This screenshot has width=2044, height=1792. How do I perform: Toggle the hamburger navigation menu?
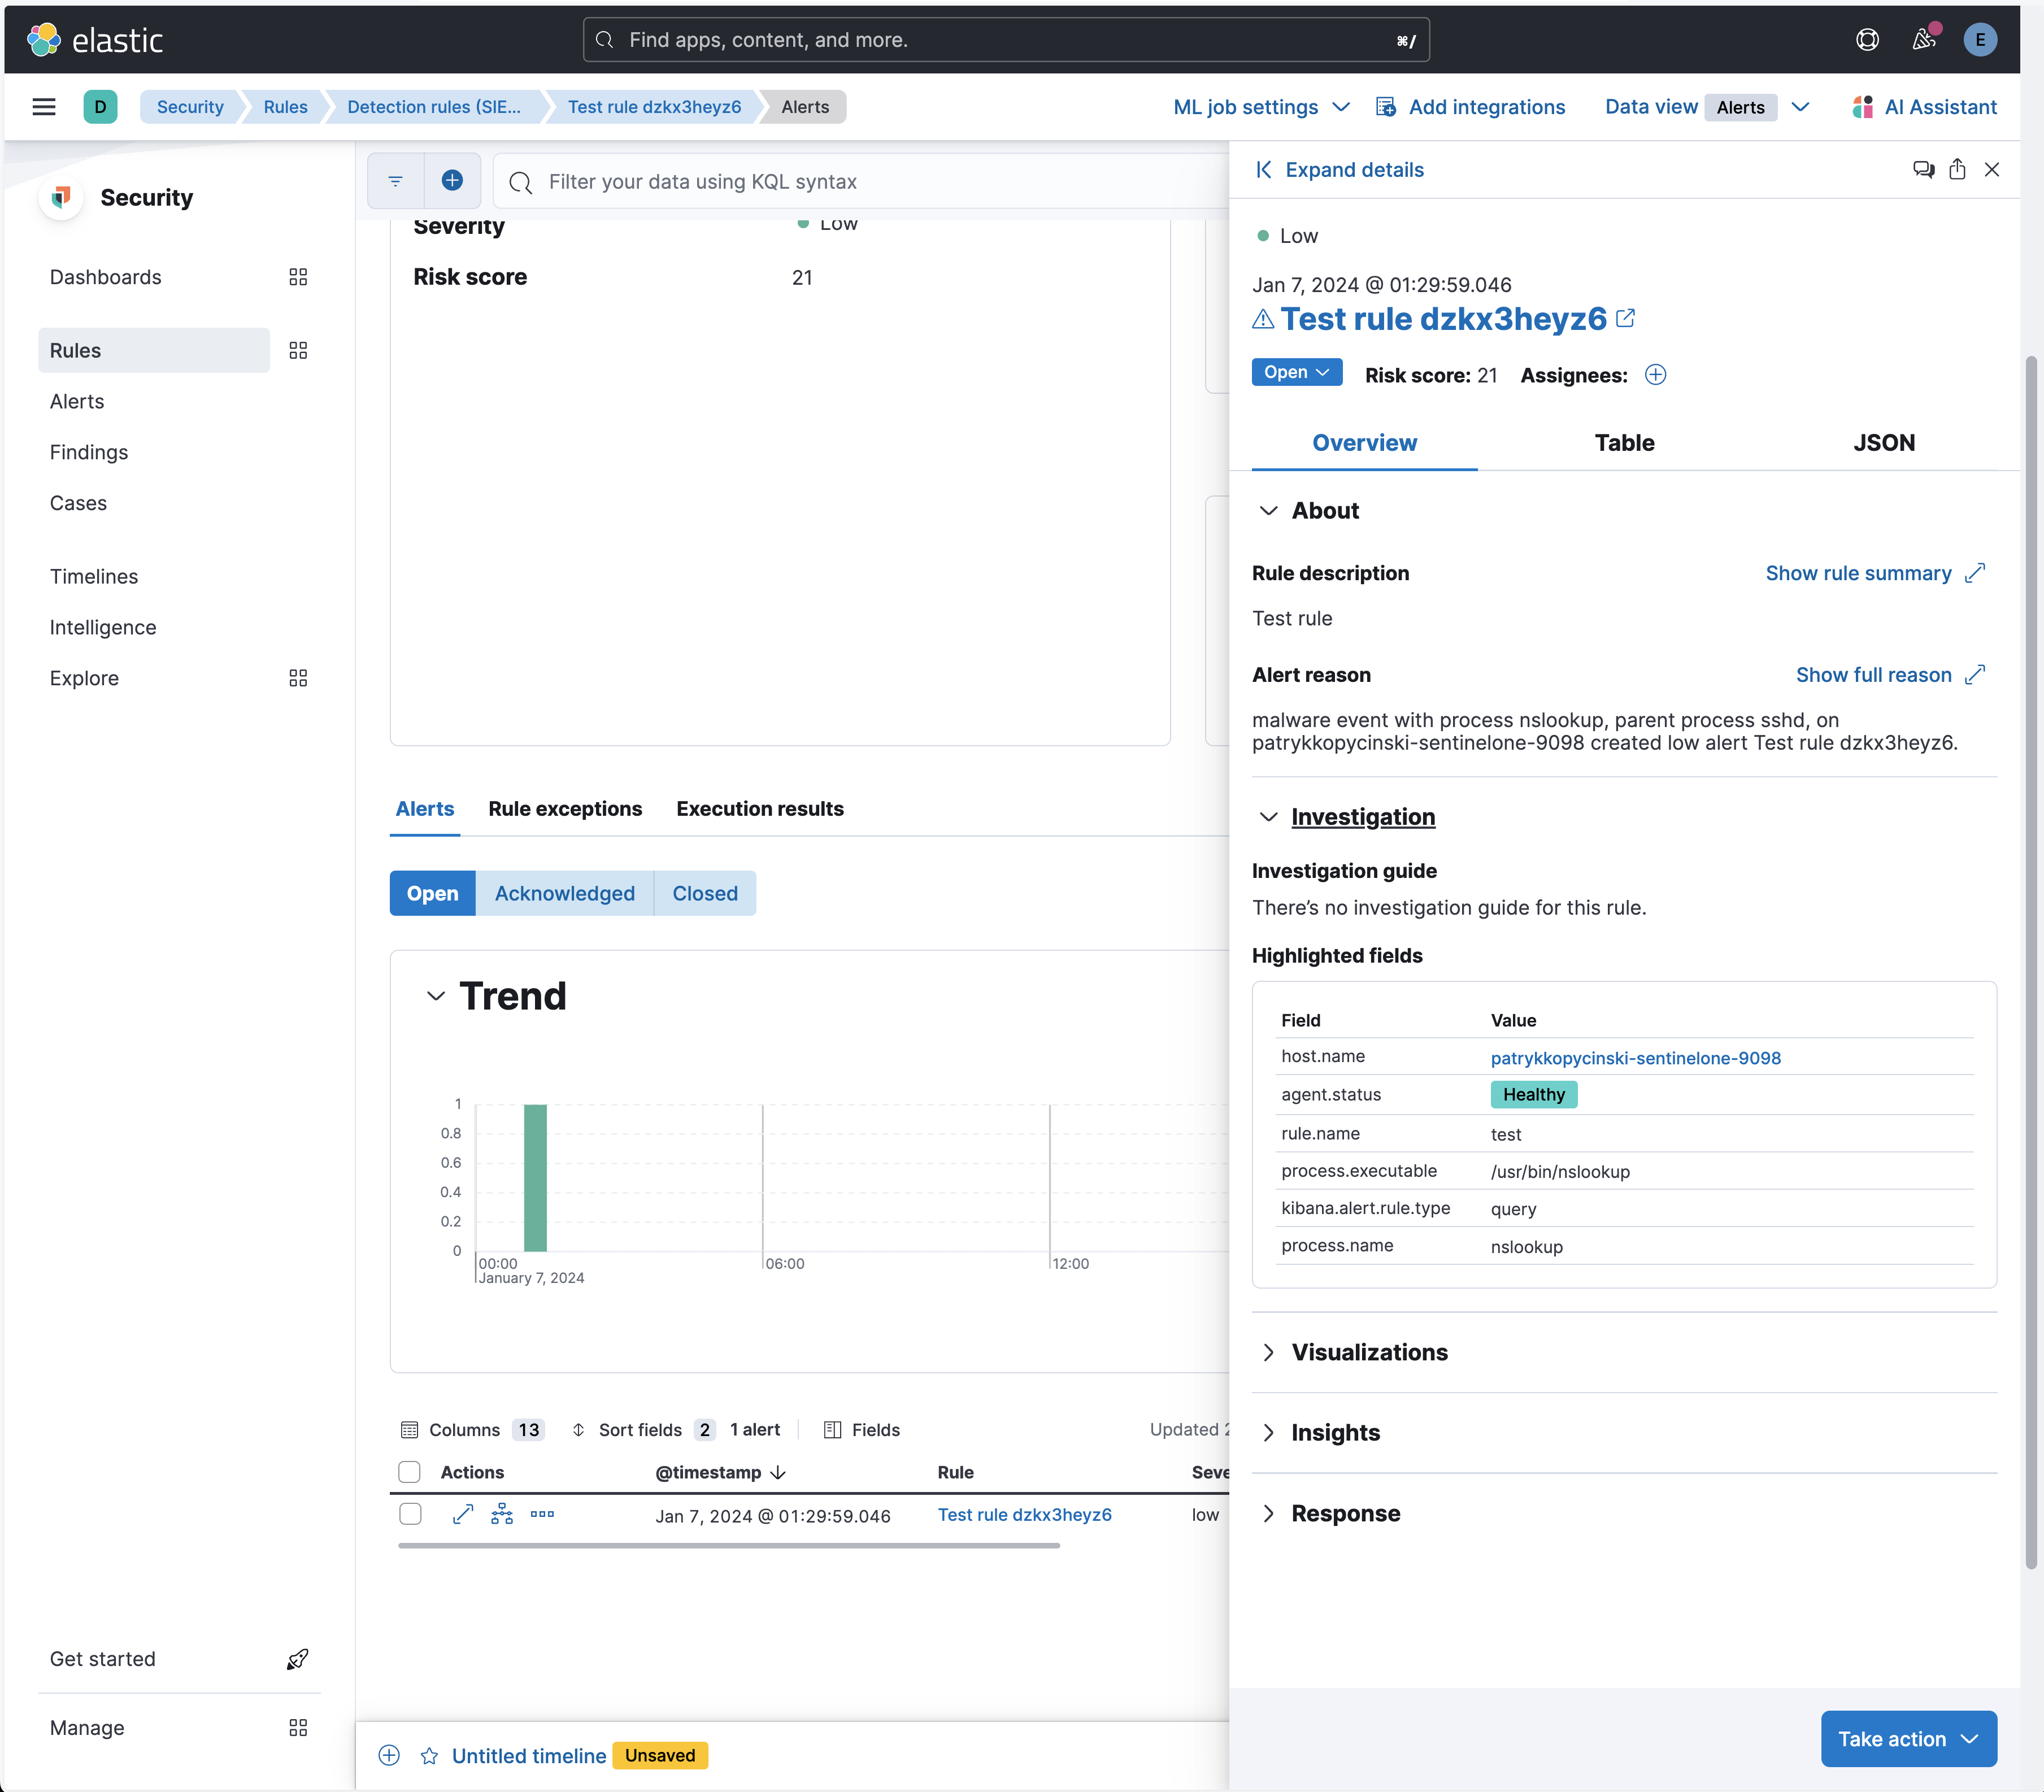[x=44, y=107]
